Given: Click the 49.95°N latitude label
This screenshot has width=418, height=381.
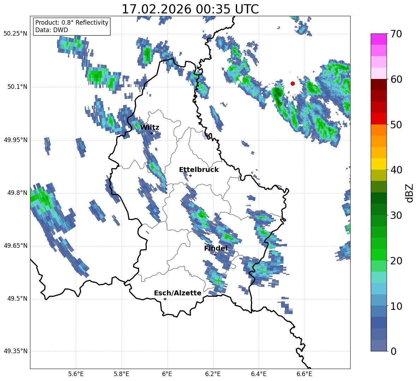Looking at the screenshot, I should pos(16,140).
